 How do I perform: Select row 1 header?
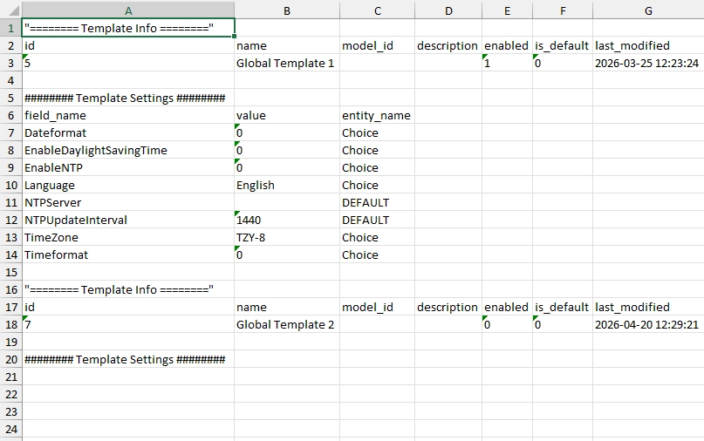[x=10, y=28]
